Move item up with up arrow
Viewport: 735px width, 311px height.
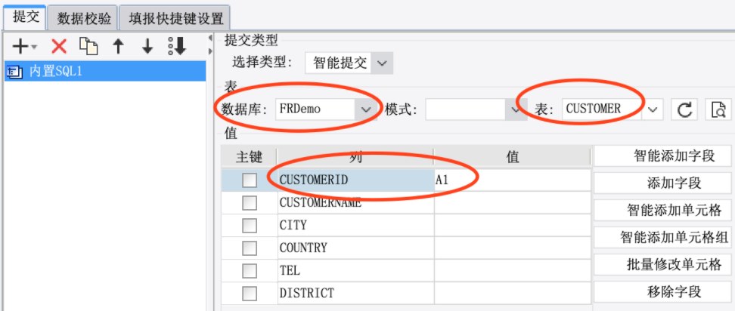pos(119,46)
